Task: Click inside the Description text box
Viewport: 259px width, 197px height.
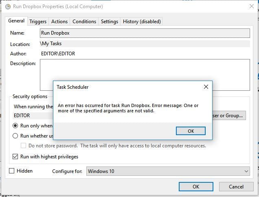Action: point(145,74)
